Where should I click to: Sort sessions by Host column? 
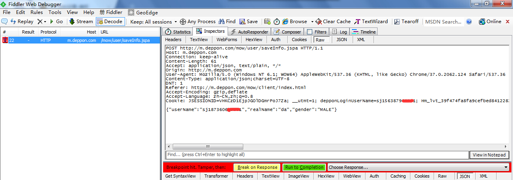(79, 32)
